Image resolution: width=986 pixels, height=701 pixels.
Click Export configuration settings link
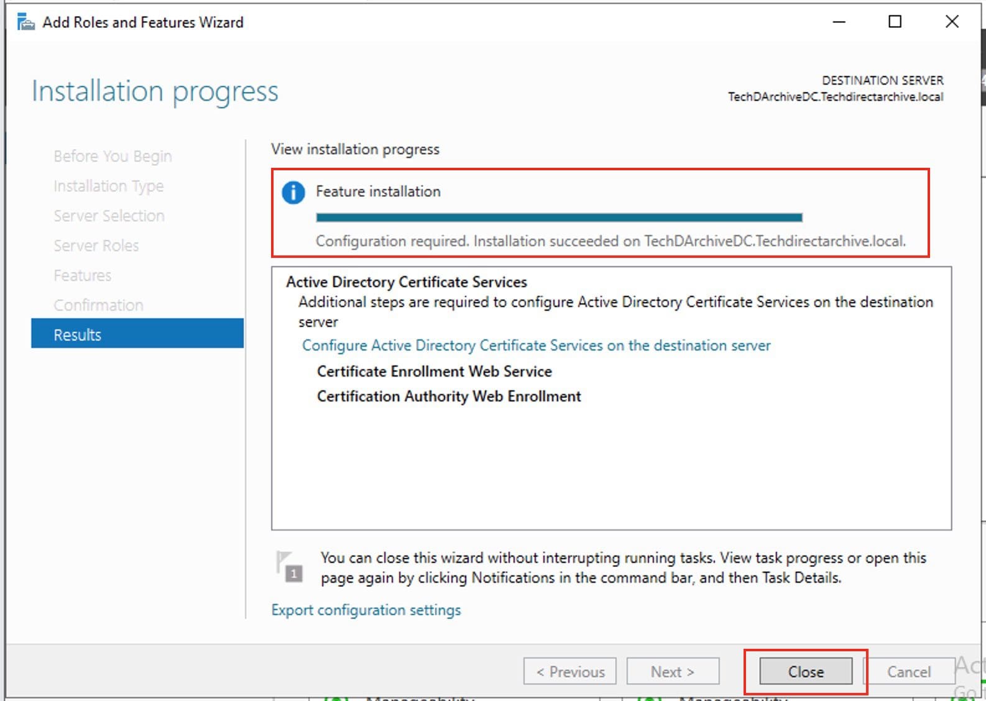click(x=366, y=610)
